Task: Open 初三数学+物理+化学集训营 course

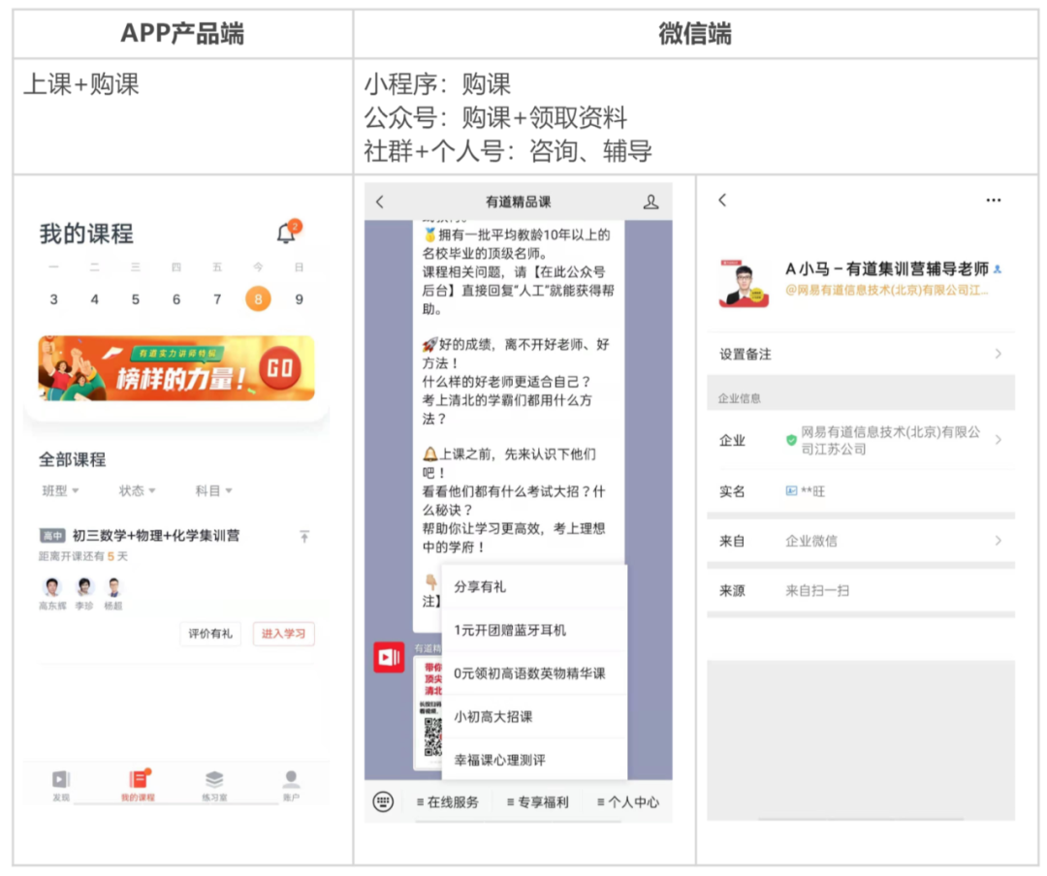Action: [x=155, y=536]
